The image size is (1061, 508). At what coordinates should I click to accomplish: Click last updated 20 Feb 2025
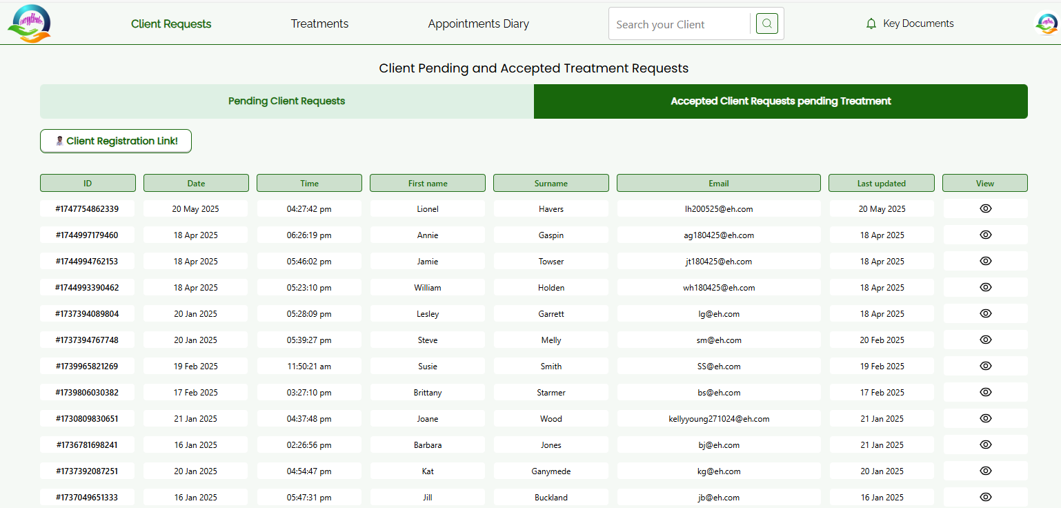point(882,340)
